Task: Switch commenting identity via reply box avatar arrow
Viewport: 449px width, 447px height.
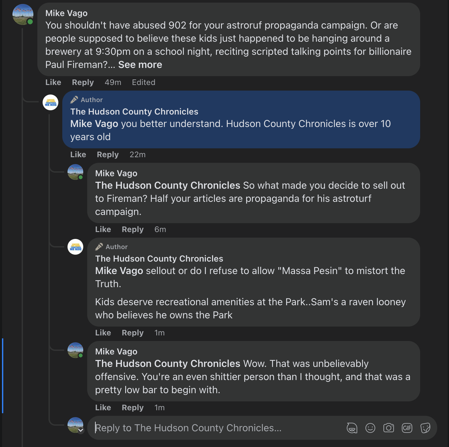Action: [81, 430]
